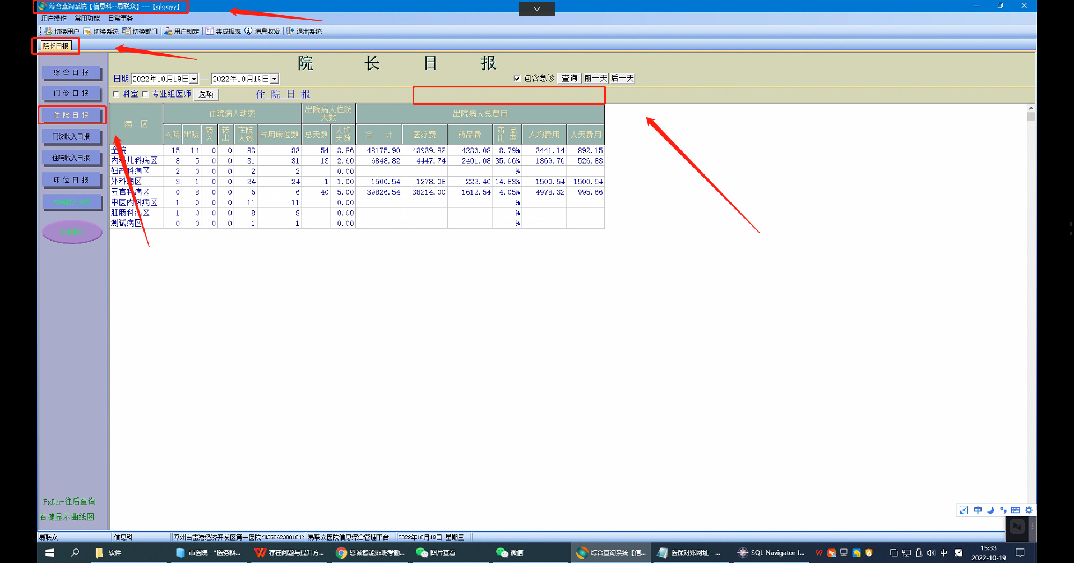The height and width of the screenshot is (563, 1074).
Task: Click the 综合日报 sidebar button
Action: tap(72, 72)
